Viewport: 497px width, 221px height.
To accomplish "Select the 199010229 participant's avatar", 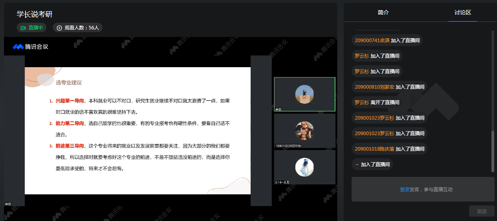I will coord(304,131).
